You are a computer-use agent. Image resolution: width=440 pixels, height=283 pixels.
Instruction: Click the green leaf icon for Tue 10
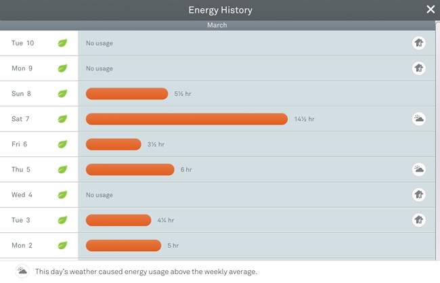click(x=62, y=43)
